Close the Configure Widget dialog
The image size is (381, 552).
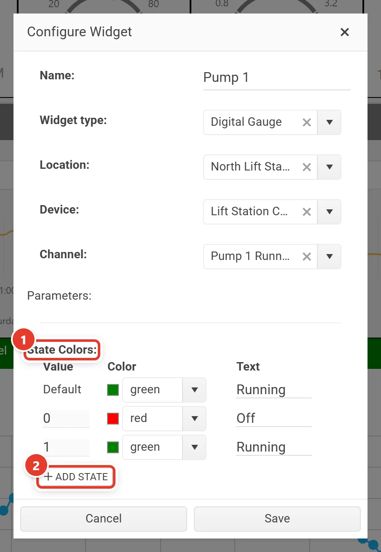pyautogui.click(x=345, y=32)
